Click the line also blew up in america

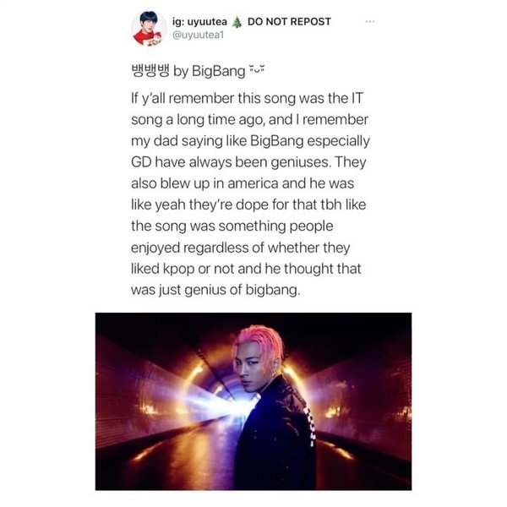click(205, 183)
